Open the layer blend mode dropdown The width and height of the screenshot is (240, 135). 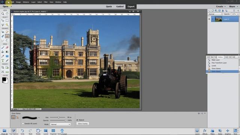point(215,14)
